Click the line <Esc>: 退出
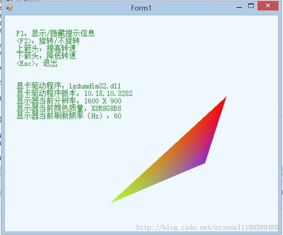 pyautogui.click(x=37, y=63)
